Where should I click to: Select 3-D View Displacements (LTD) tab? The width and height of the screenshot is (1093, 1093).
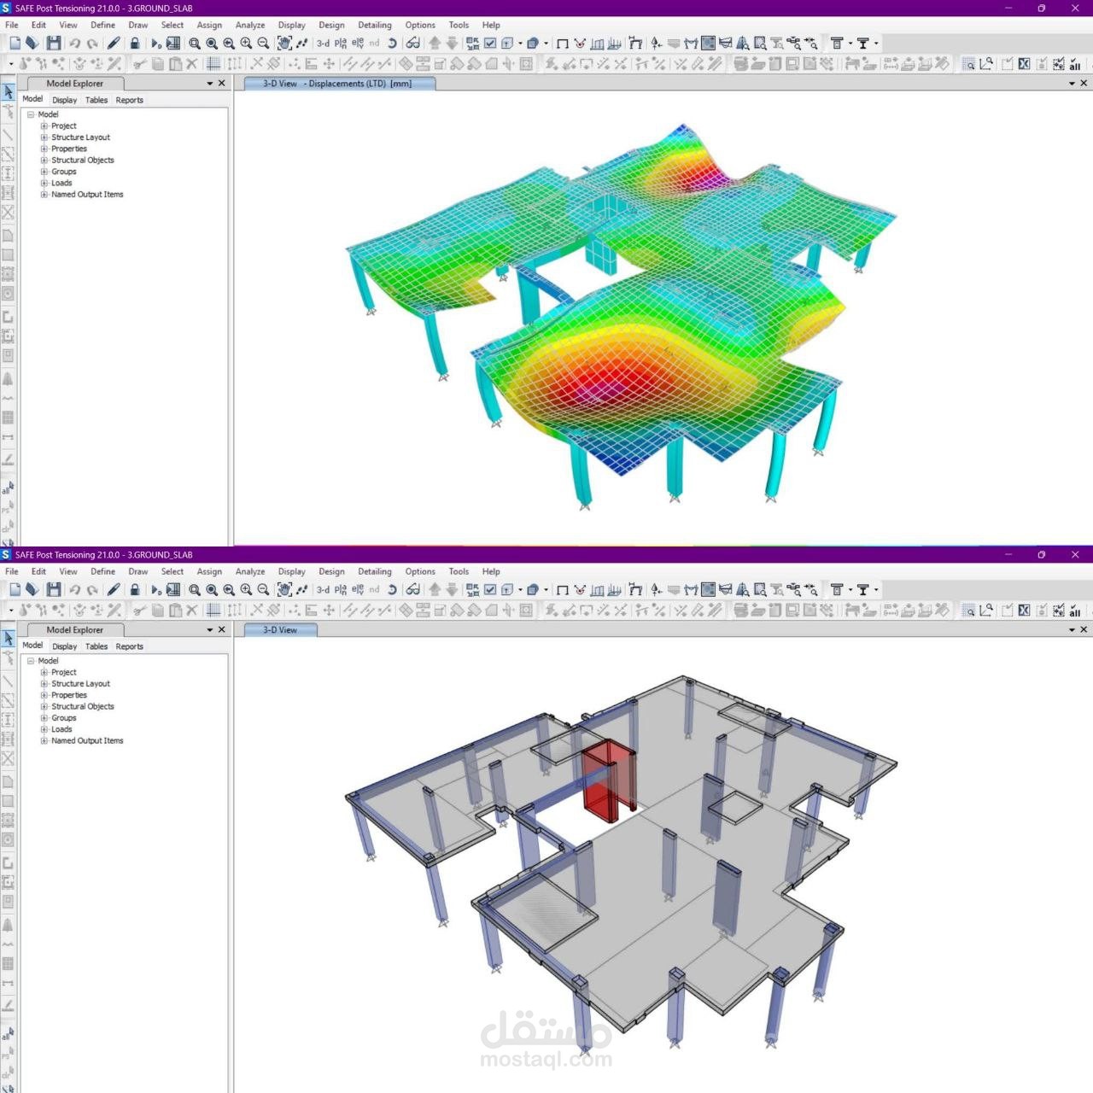pos(339,84)
